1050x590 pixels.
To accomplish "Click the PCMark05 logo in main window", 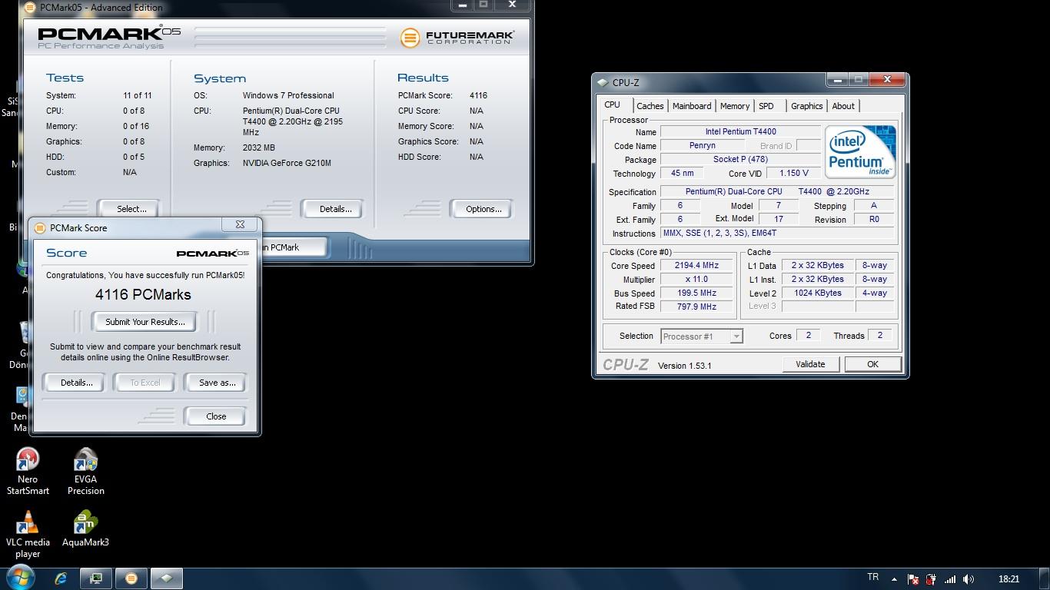I will [109, 36].
